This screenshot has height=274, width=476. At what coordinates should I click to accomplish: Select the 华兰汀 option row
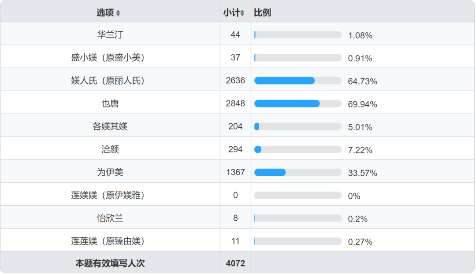(x=238, y=34)
